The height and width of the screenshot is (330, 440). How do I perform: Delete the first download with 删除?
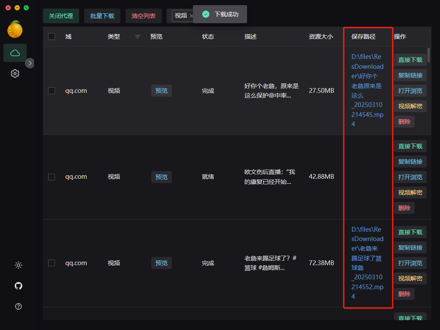[404, 122]
